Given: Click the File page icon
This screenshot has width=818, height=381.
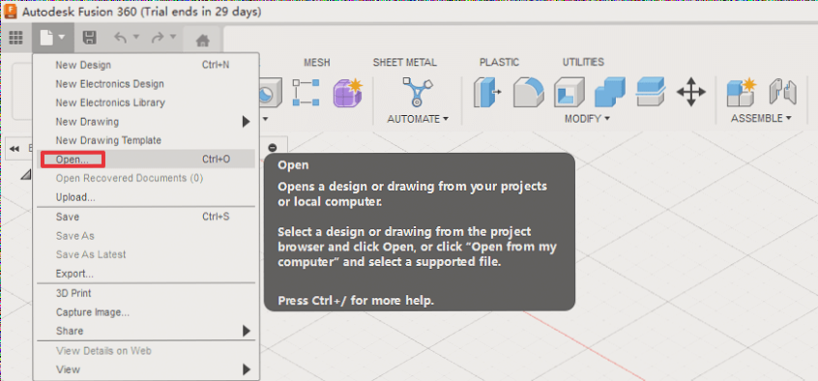Looking at the screenshot, I should tap(46, 38).
